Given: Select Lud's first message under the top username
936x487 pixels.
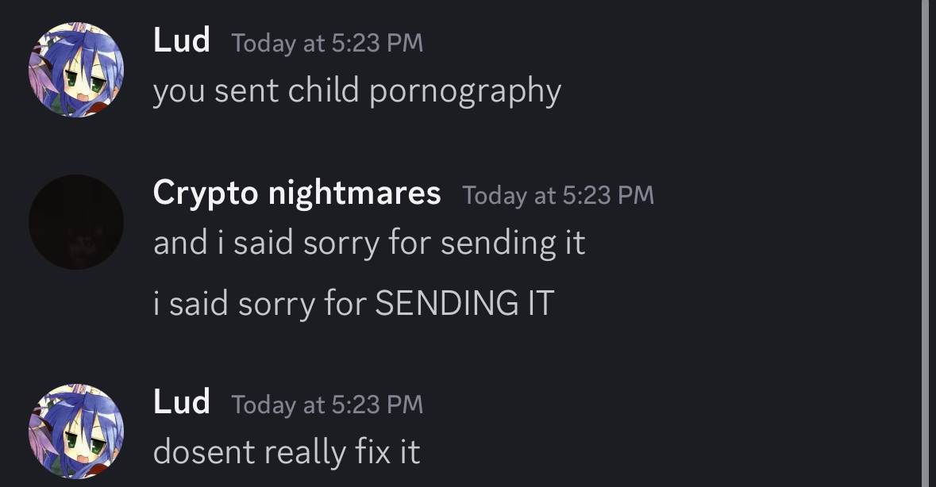Looking at the screenshot, I should pyautogui.click(x=357, y=92).
